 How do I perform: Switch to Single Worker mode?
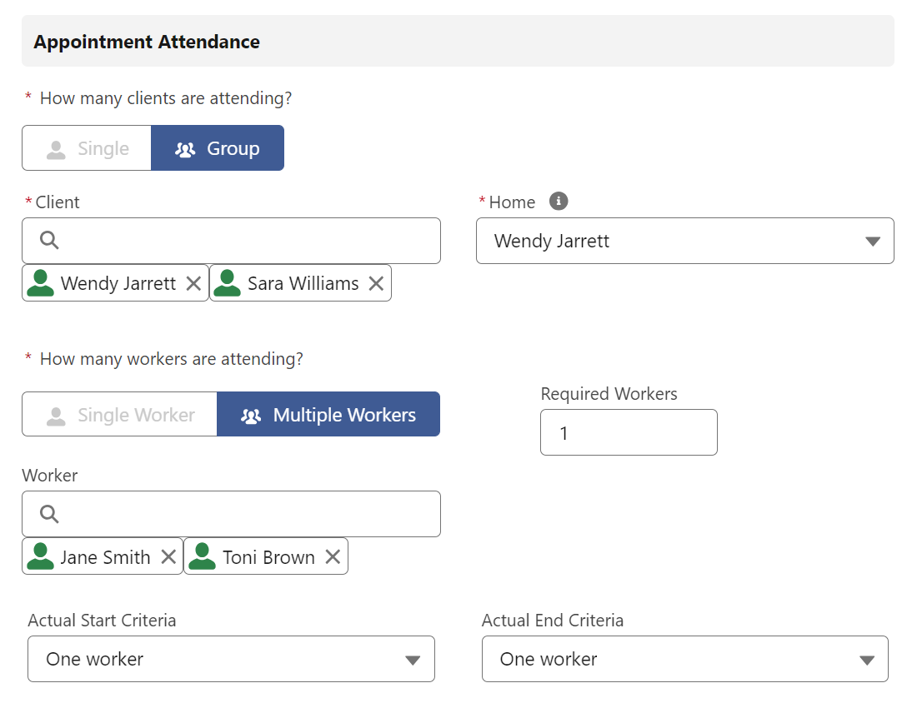point(118,414)
